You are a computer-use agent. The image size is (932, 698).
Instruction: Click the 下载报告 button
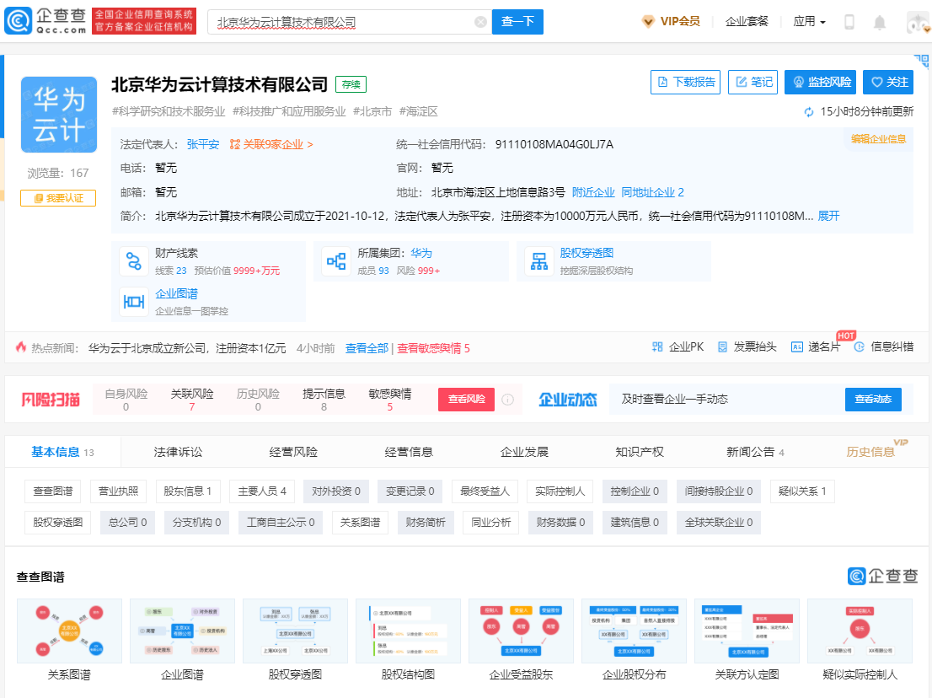tap(685, 82)
